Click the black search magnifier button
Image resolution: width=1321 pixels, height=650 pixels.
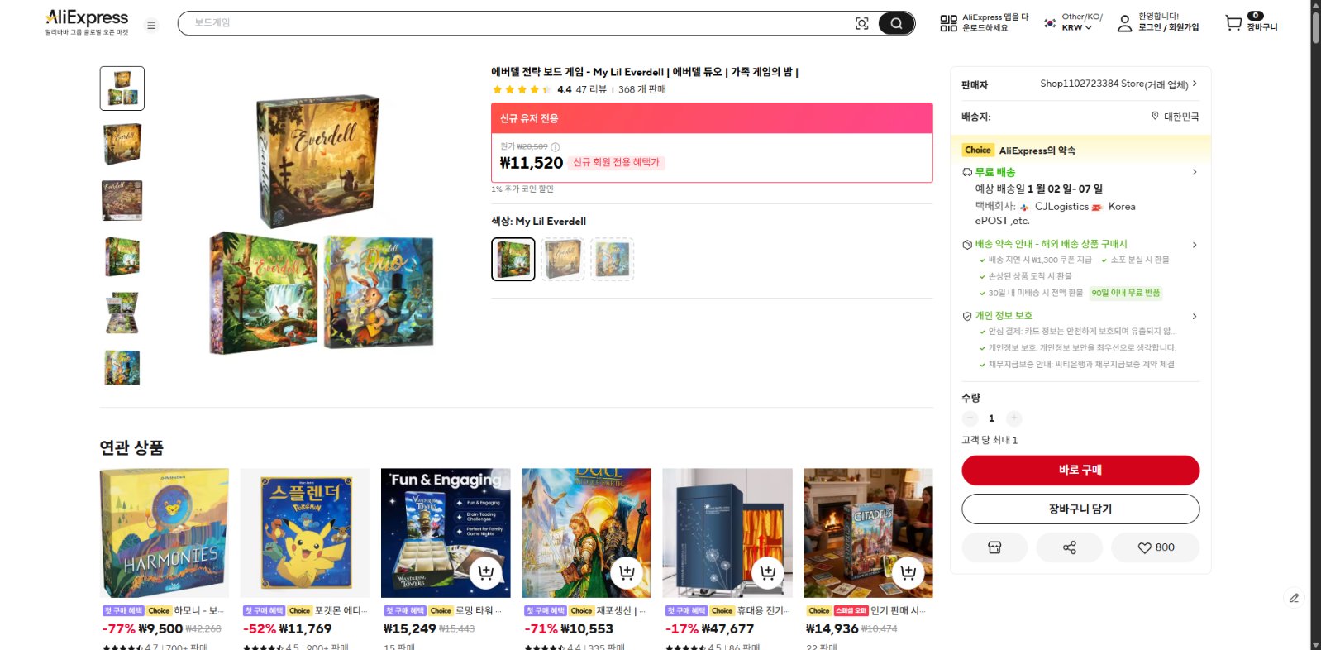point(896,23)
